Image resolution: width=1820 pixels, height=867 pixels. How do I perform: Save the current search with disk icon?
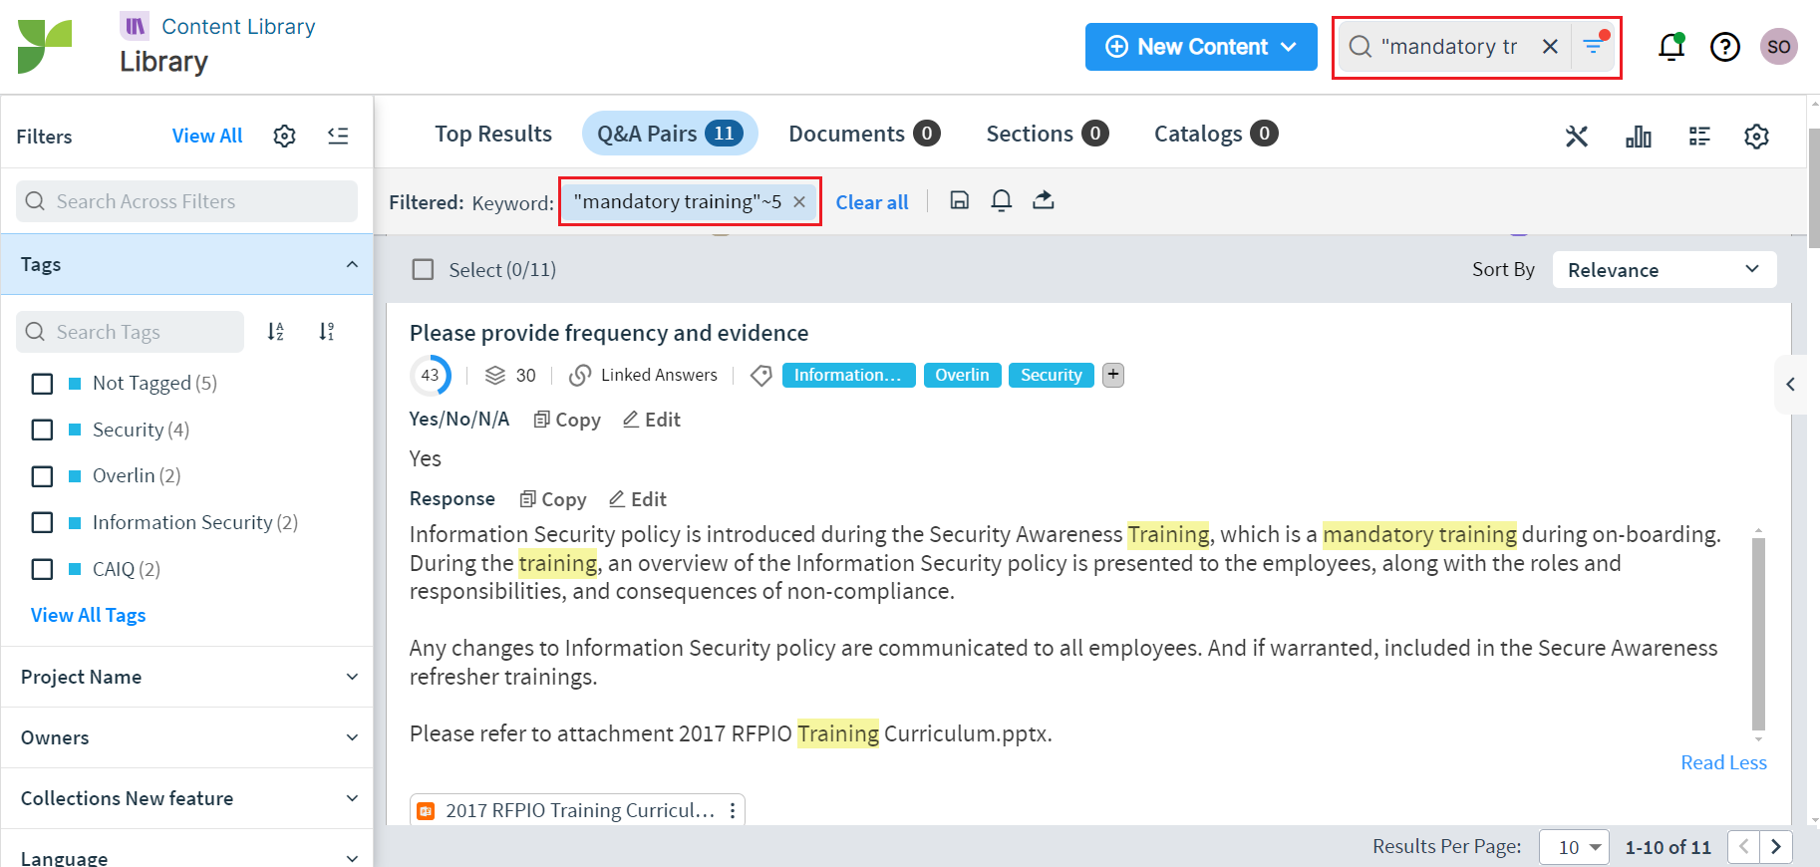click(x=959, y=200)
